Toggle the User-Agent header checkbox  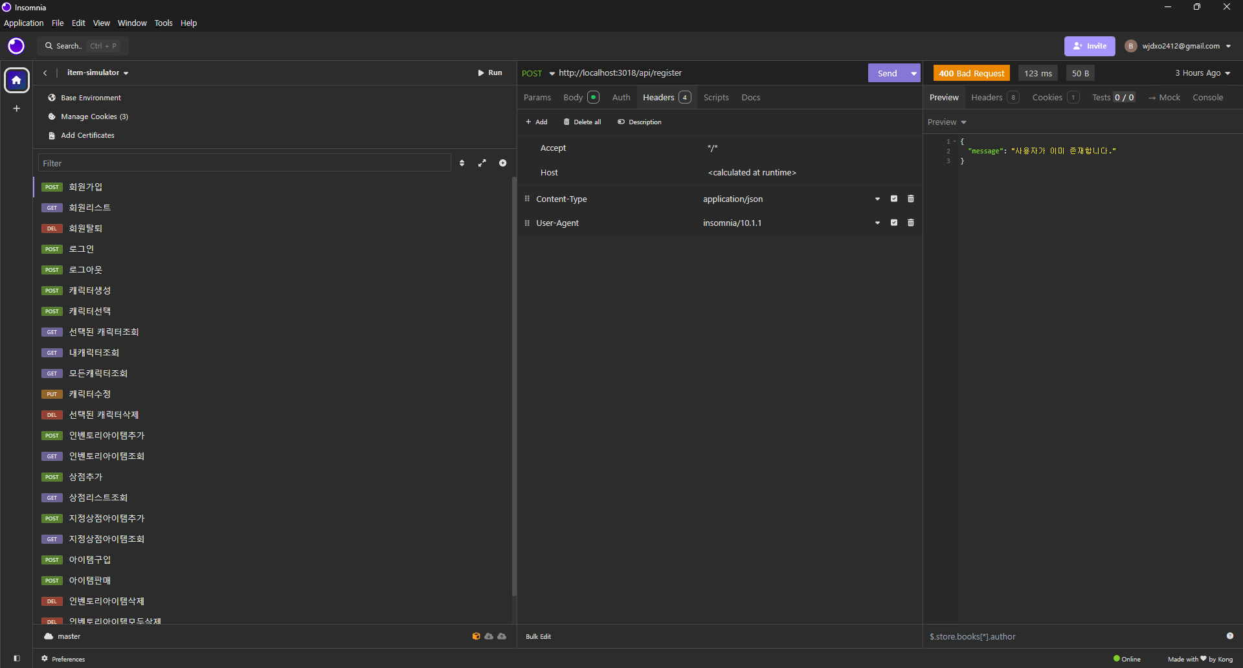tap(894, 223)
